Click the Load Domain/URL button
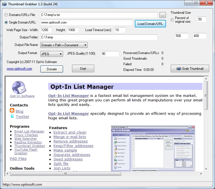Viewport: 215px width, 189px height. pyautogui.click(x=150, y=24)
